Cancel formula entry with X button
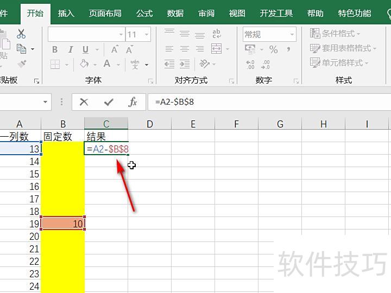The width and height of the screenshot is (391, 293). (x=84, y=102)
